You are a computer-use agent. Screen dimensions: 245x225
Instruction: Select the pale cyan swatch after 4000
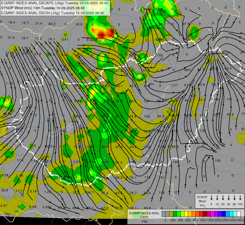click(x=235, y=214)
